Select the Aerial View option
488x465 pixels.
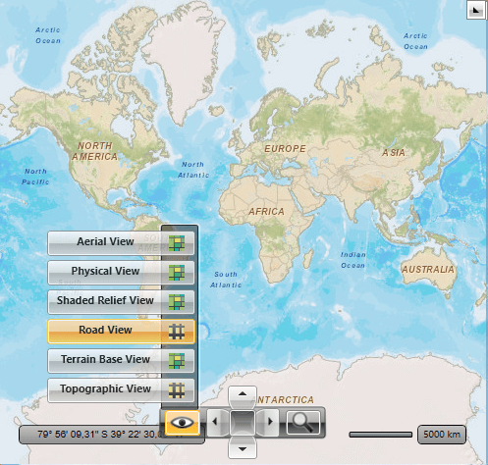pos(121,243)
